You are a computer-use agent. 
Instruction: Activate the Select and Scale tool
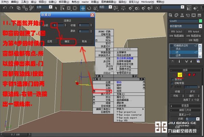[x=95, y=8]
